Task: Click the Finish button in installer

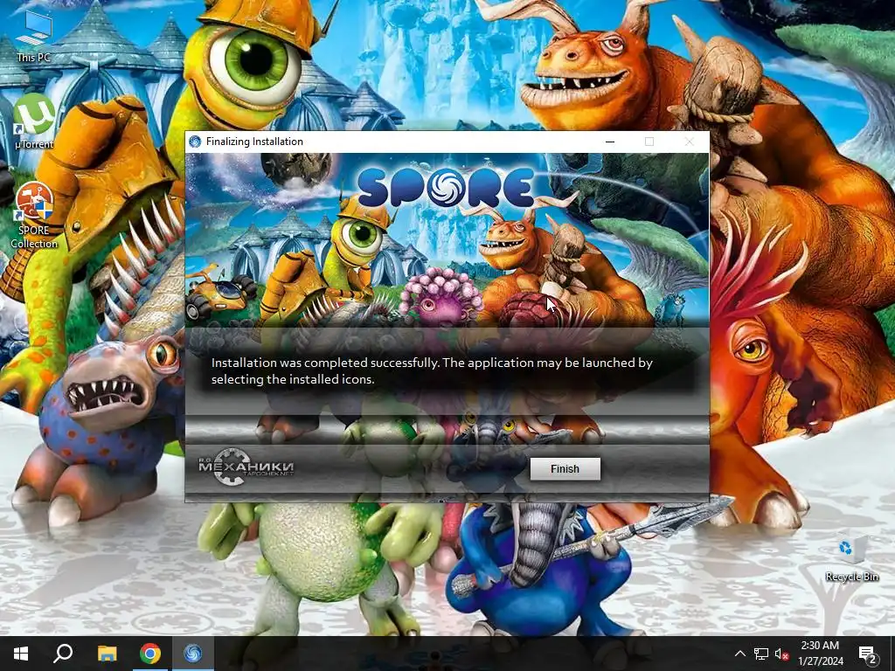Action: pos(565,468)
